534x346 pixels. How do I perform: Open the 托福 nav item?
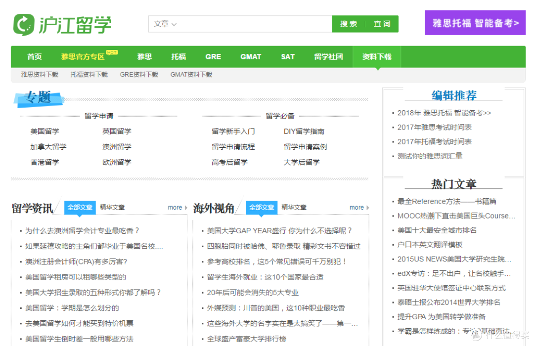click(x=178, y=57)
